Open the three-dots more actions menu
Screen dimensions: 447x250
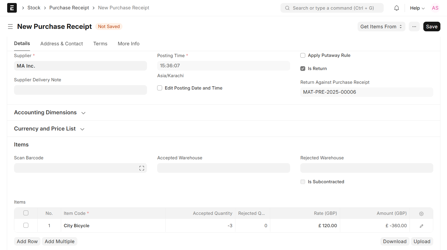point(414,27)
